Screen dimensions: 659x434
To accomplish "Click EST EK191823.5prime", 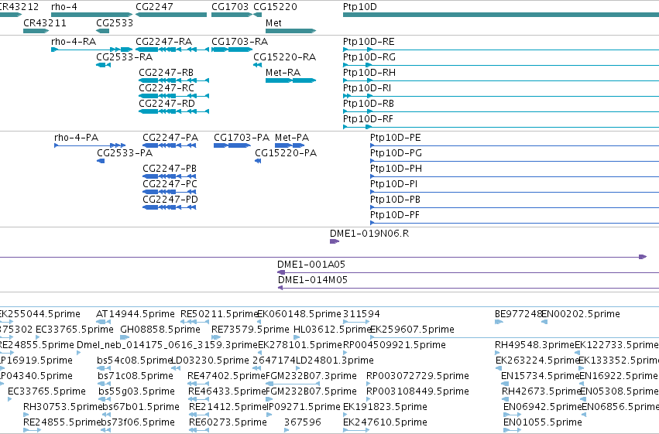I will click(x=346, y=415).
